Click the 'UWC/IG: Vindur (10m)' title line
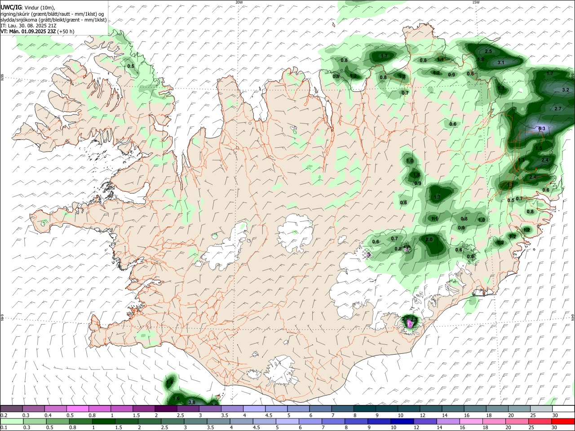This screenshot has width=575, height=431. pyautogui.click(x=27, y=8)
